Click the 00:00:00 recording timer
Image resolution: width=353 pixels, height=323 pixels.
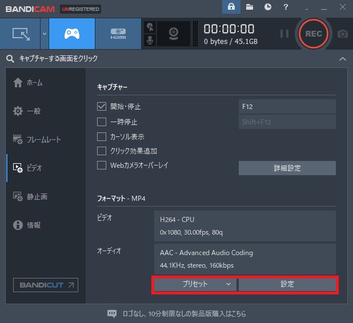pos(229,29)
